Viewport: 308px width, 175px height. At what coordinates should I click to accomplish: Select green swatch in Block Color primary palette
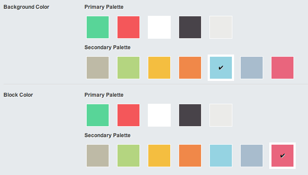click(98, 115)
